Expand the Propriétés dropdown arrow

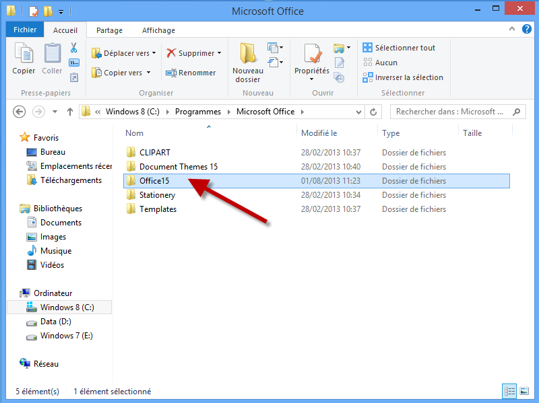312,79
